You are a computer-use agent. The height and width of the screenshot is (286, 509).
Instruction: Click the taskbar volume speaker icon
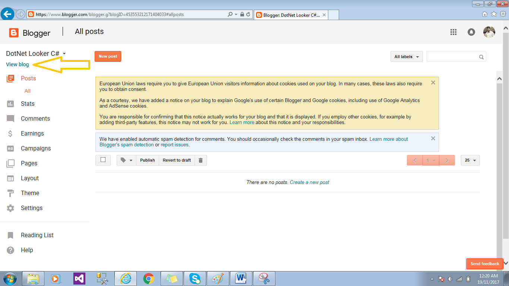pyautogui.click(x=450, y=279)
